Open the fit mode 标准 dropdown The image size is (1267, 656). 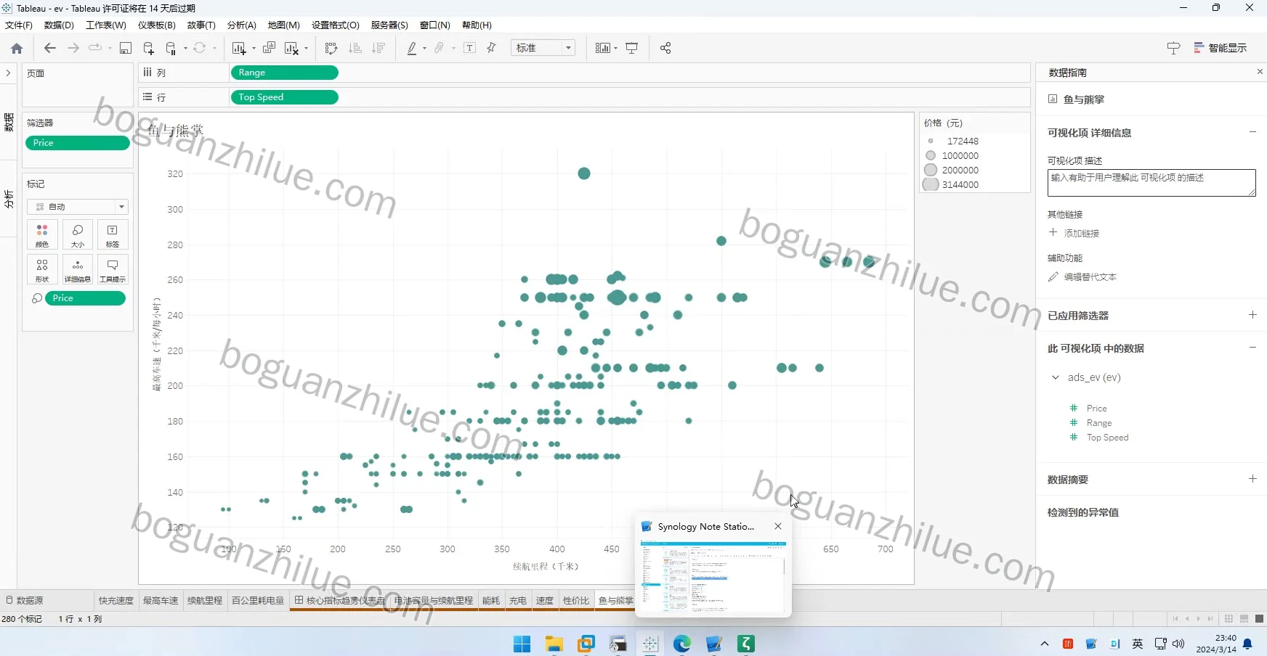(x=543, y=48)
